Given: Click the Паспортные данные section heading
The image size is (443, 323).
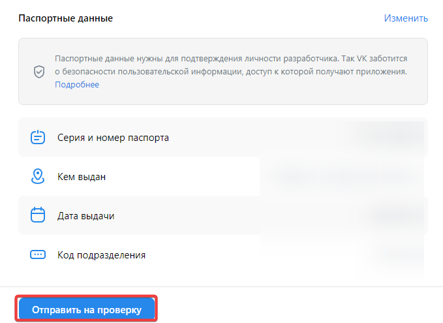Looking at the screenshot, I should [65, 18].
